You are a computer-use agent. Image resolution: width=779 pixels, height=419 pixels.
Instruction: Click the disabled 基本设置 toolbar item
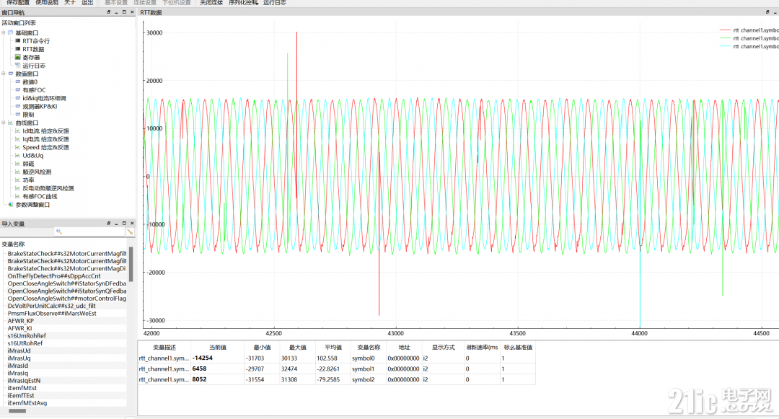(x=115, y=2)
